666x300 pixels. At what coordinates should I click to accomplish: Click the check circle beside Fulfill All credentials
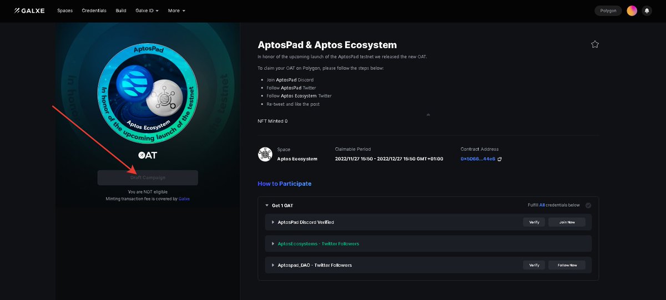588,205
